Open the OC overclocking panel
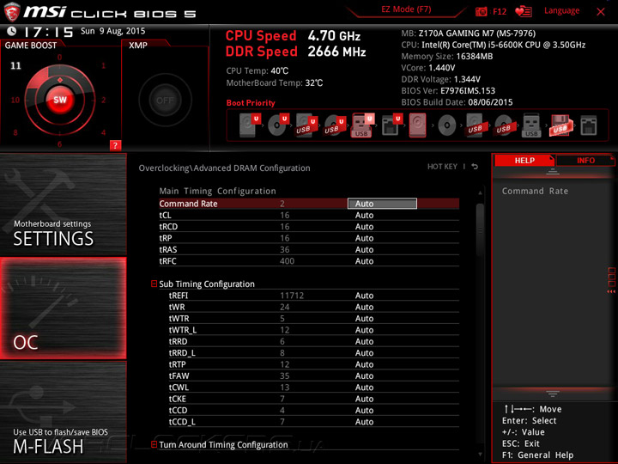618x464 pixels. point(63,308)
